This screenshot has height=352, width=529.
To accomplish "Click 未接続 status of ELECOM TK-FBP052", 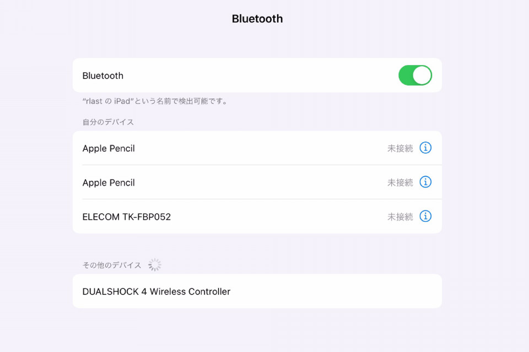I will tap(400, 216).
